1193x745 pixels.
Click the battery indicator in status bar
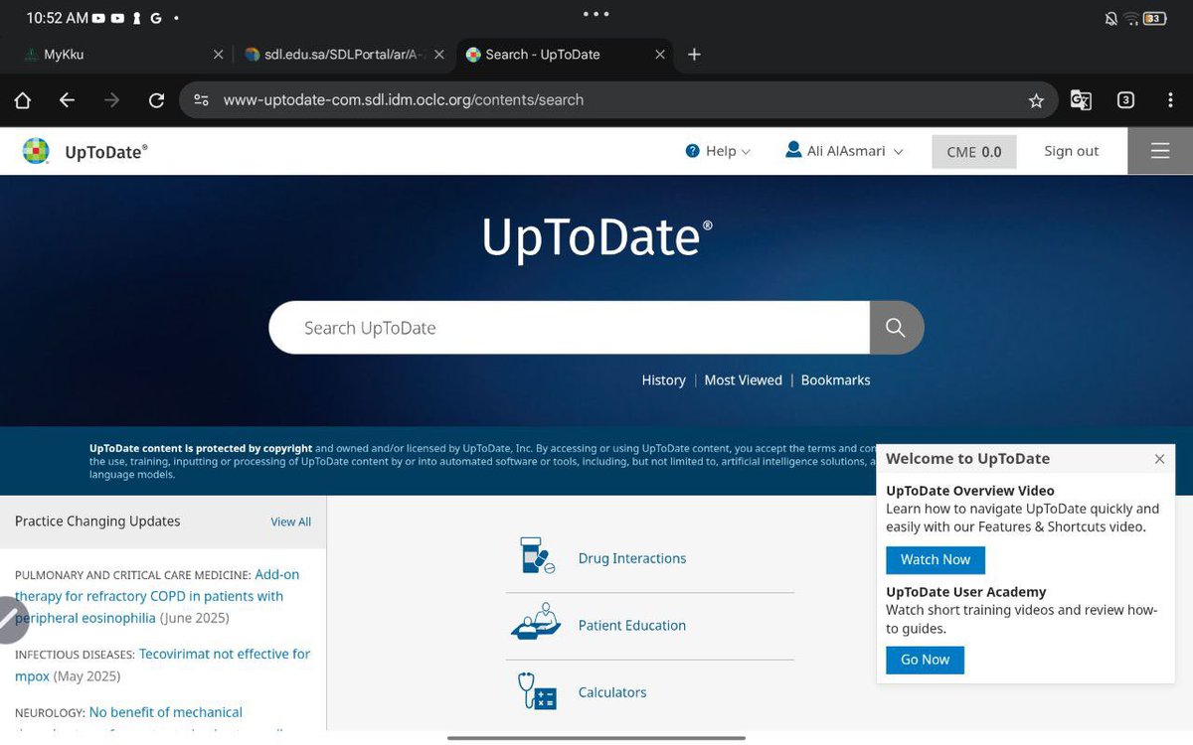pyautogui.click(x=1155, y=18)
